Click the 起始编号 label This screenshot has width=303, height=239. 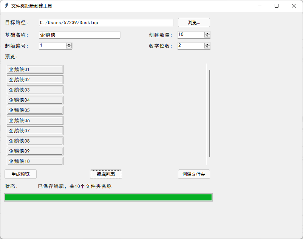[17, 46]
